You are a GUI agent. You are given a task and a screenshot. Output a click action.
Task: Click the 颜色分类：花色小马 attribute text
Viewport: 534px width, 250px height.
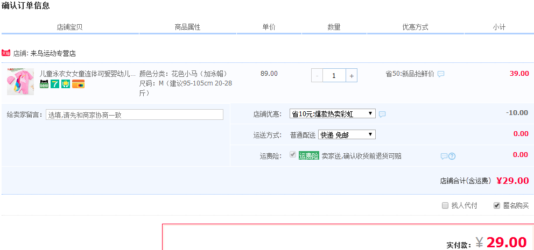[183, 74]
